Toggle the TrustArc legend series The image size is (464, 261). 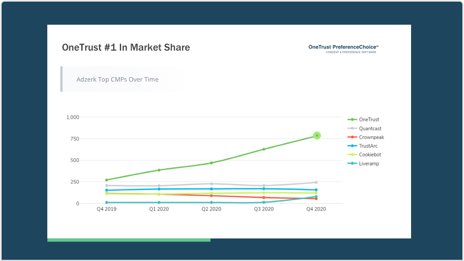coord(363,146)
